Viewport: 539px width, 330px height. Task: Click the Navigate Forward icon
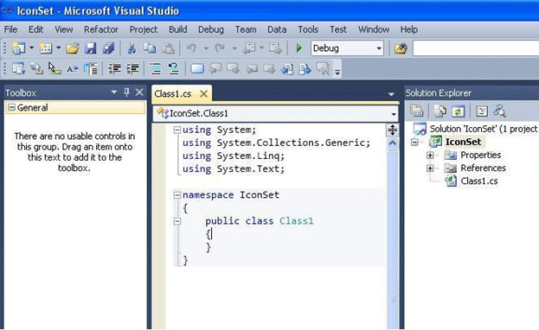pyautogui.click(x=275, y=48)
